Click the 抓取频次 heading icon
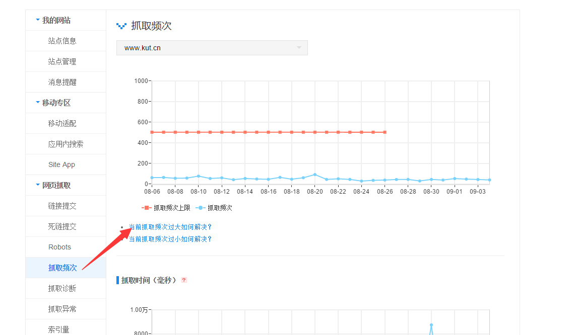Viewport: 574px width, 335px height. point(121,26)
